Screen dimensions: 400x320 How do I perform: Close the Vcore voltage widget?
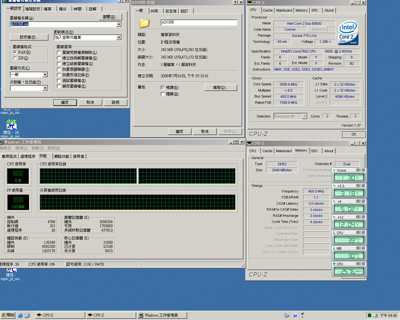pyautogui.click(x=363, y=170)
